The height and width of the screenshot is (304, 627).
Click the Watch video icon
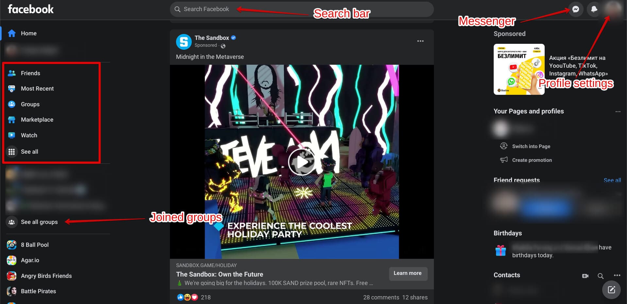coord(12,135)
